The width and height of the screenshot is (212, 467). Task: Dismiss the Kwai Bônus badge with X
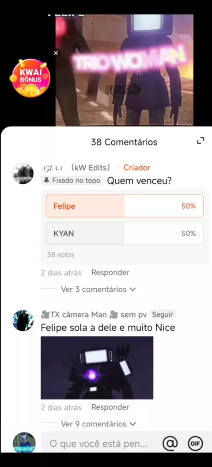point(56,53)
